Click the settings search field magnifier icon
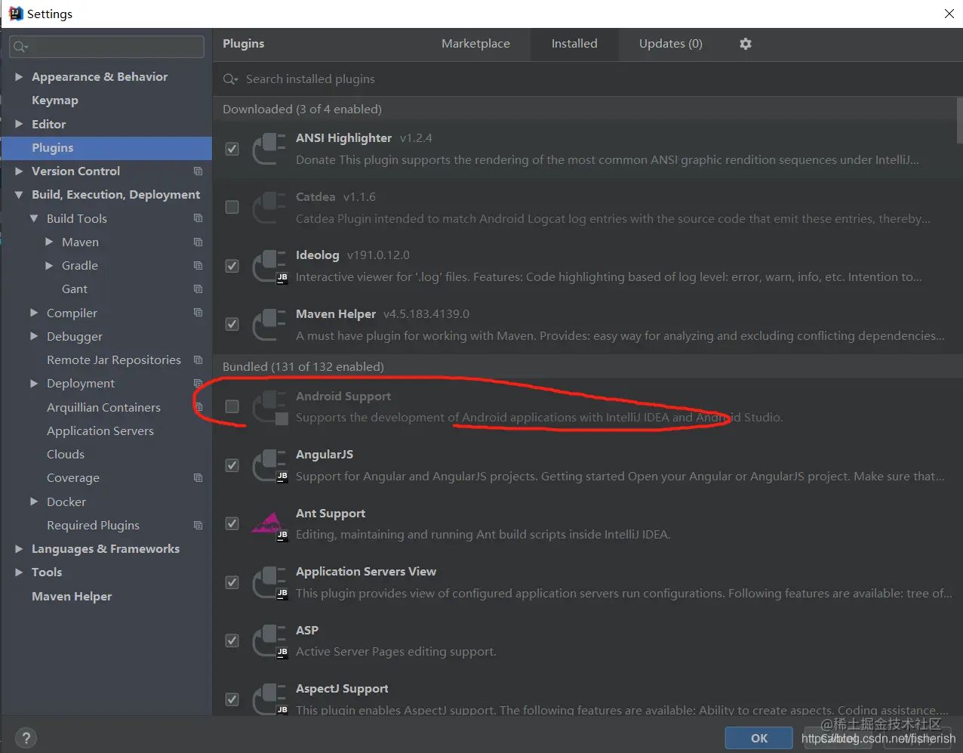 [x=20, y=47]
